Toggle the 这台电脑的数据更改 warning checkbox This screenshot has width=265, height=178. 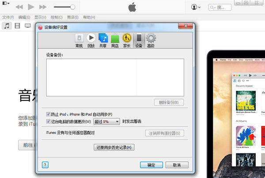tap(49, 121)
